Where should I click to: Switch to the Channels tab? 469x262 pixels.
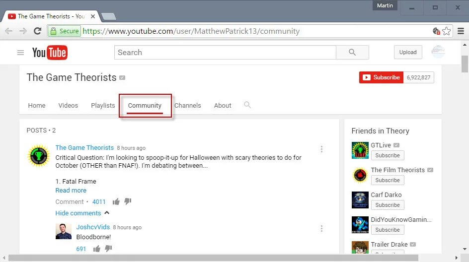187,106
